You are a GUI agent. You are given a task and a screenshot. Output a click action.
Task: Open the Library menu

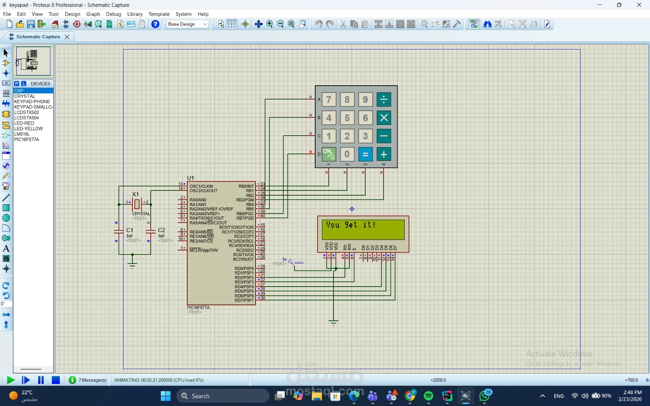coord(134,14)
